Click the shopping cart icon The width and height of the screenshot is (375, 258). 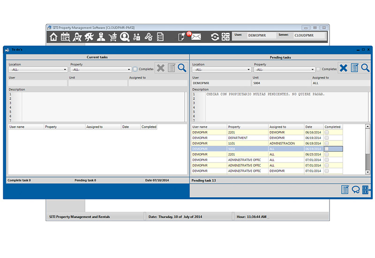click(113, 37)
